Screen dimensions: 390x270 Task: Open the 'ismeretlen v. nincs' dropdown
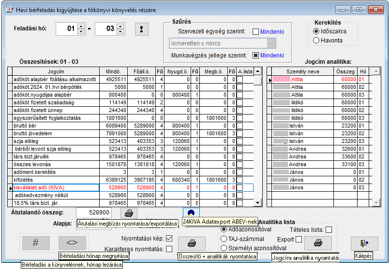(x=271, y=43)
